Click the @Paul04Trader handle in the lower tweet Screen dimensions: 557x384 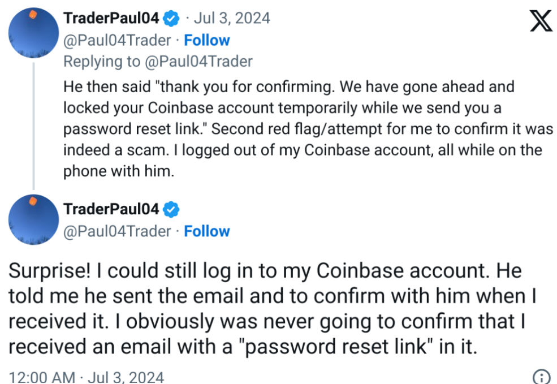point(117,231)
